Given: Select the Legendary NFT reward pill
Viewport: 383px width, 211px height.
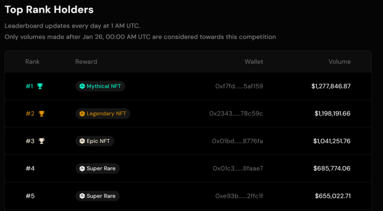Looking at the screenshot, I should point(103,114).
